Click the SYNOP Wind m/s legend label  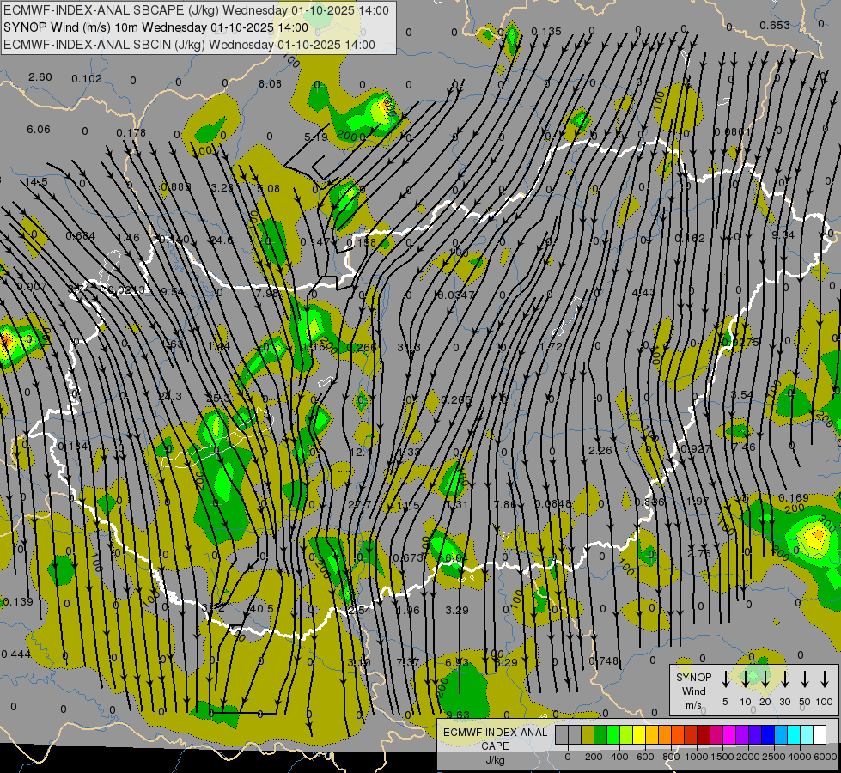[694, 691]
